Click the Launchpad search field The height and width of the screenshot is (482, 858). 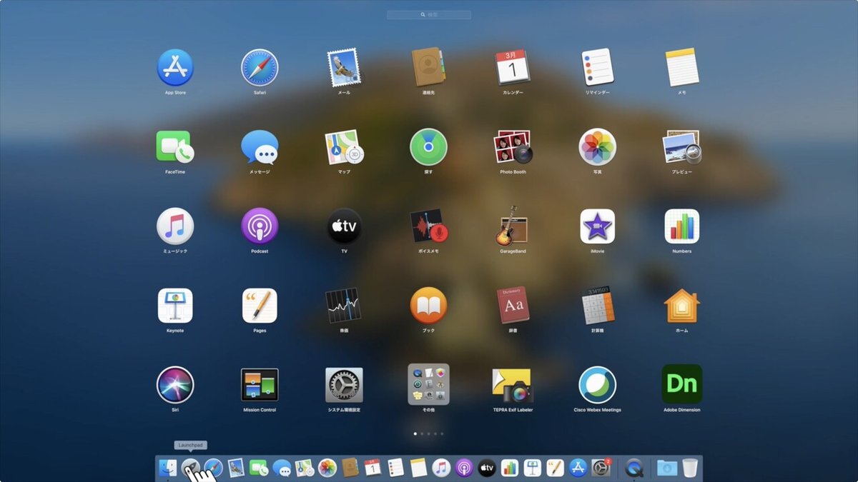(x=429, y=14)
